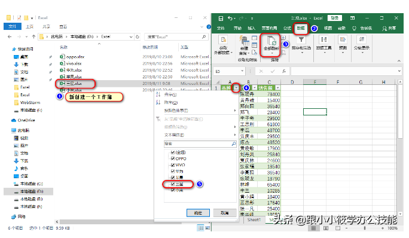
Task: Click the Undo arrow in Excel
Action: [x=230, y=19]
